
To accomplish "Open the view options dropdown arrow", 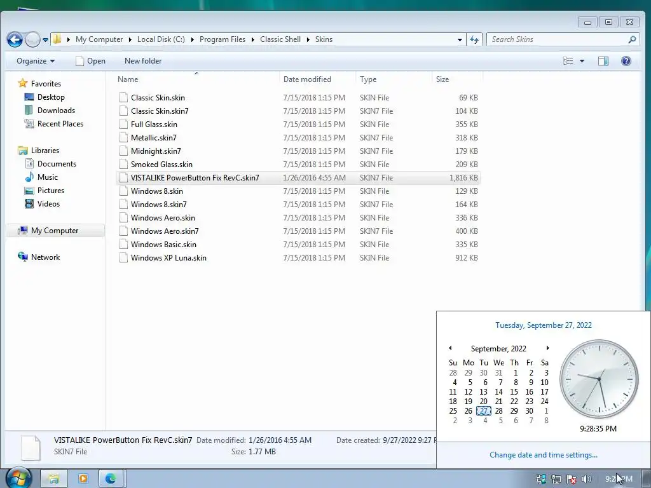I will [x=582, y=61].
